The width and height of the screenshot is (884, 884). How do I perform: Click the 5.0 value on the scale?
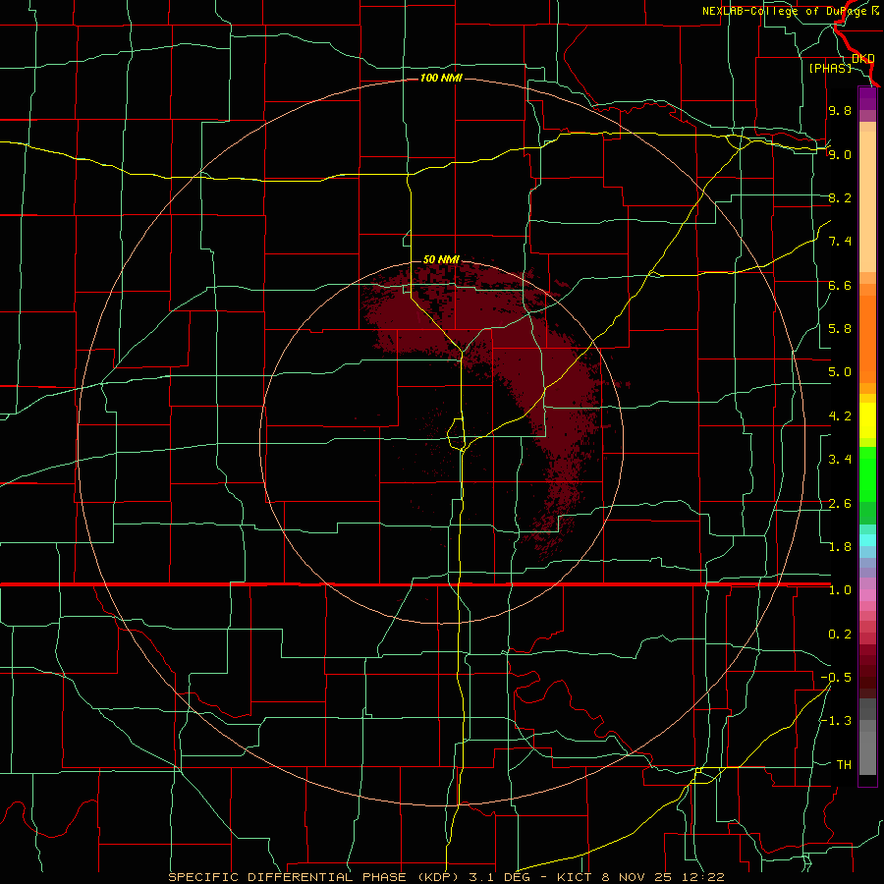click(840, 372)
